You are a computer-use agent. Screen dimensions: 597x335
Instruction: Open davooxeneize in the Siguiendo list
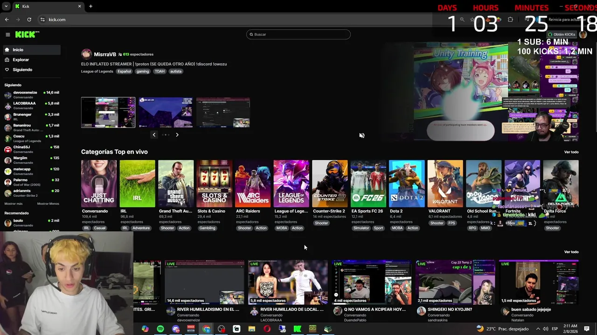point(31,94)
